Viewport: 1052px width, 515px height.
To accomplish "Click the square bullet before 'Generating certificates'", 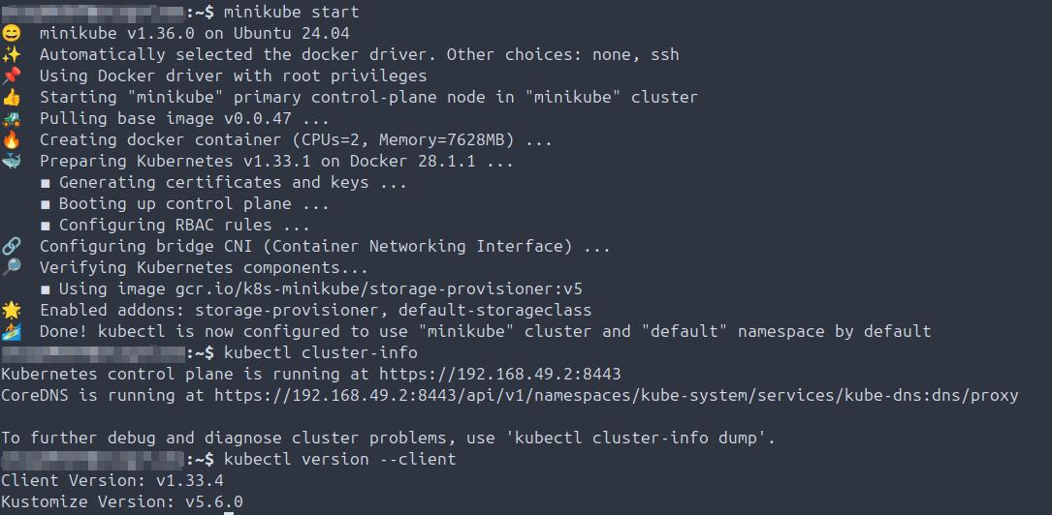I will [45, 183].
